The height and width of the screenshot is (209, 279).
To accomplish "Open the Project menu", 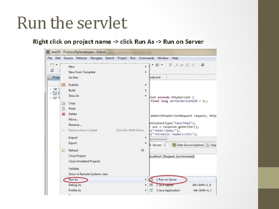I will pos(122,58).
